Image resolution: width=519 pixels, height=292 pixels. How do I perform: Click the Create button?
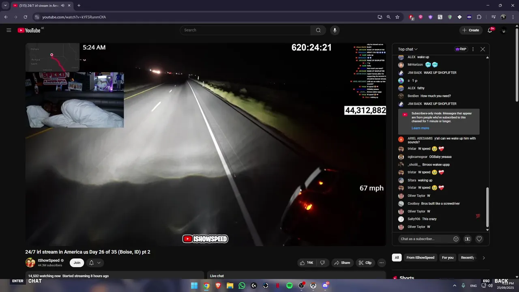(x=470, y=30)
